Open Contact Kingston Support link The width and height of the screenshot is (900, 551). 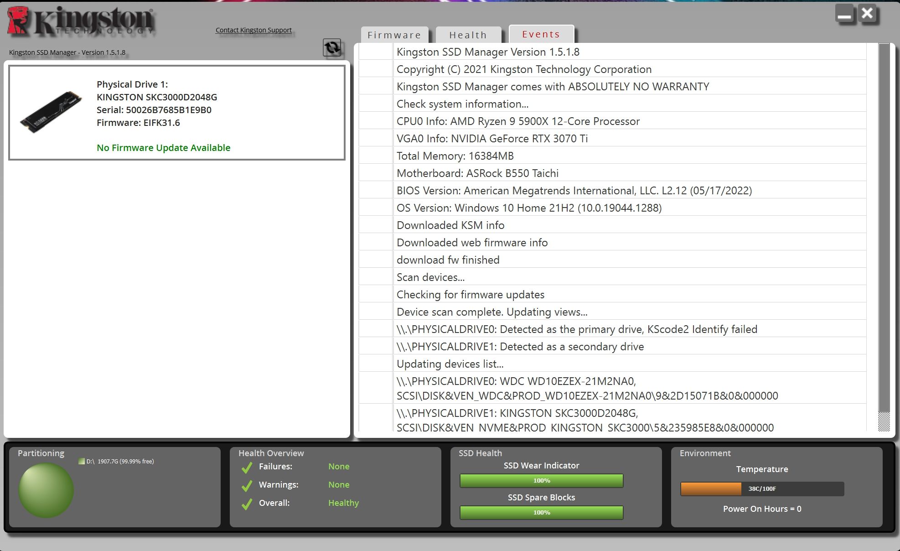[253, 30]
